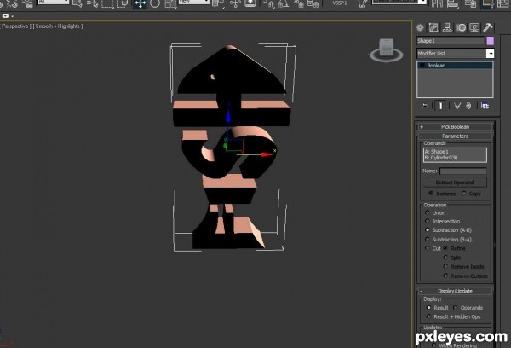Switch to the Display panel tab
This screenshot has width=511, height=348.
[474, 28]
